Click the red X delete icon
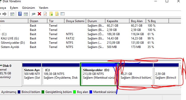This screenshot has height=100, width=186. 39,14
